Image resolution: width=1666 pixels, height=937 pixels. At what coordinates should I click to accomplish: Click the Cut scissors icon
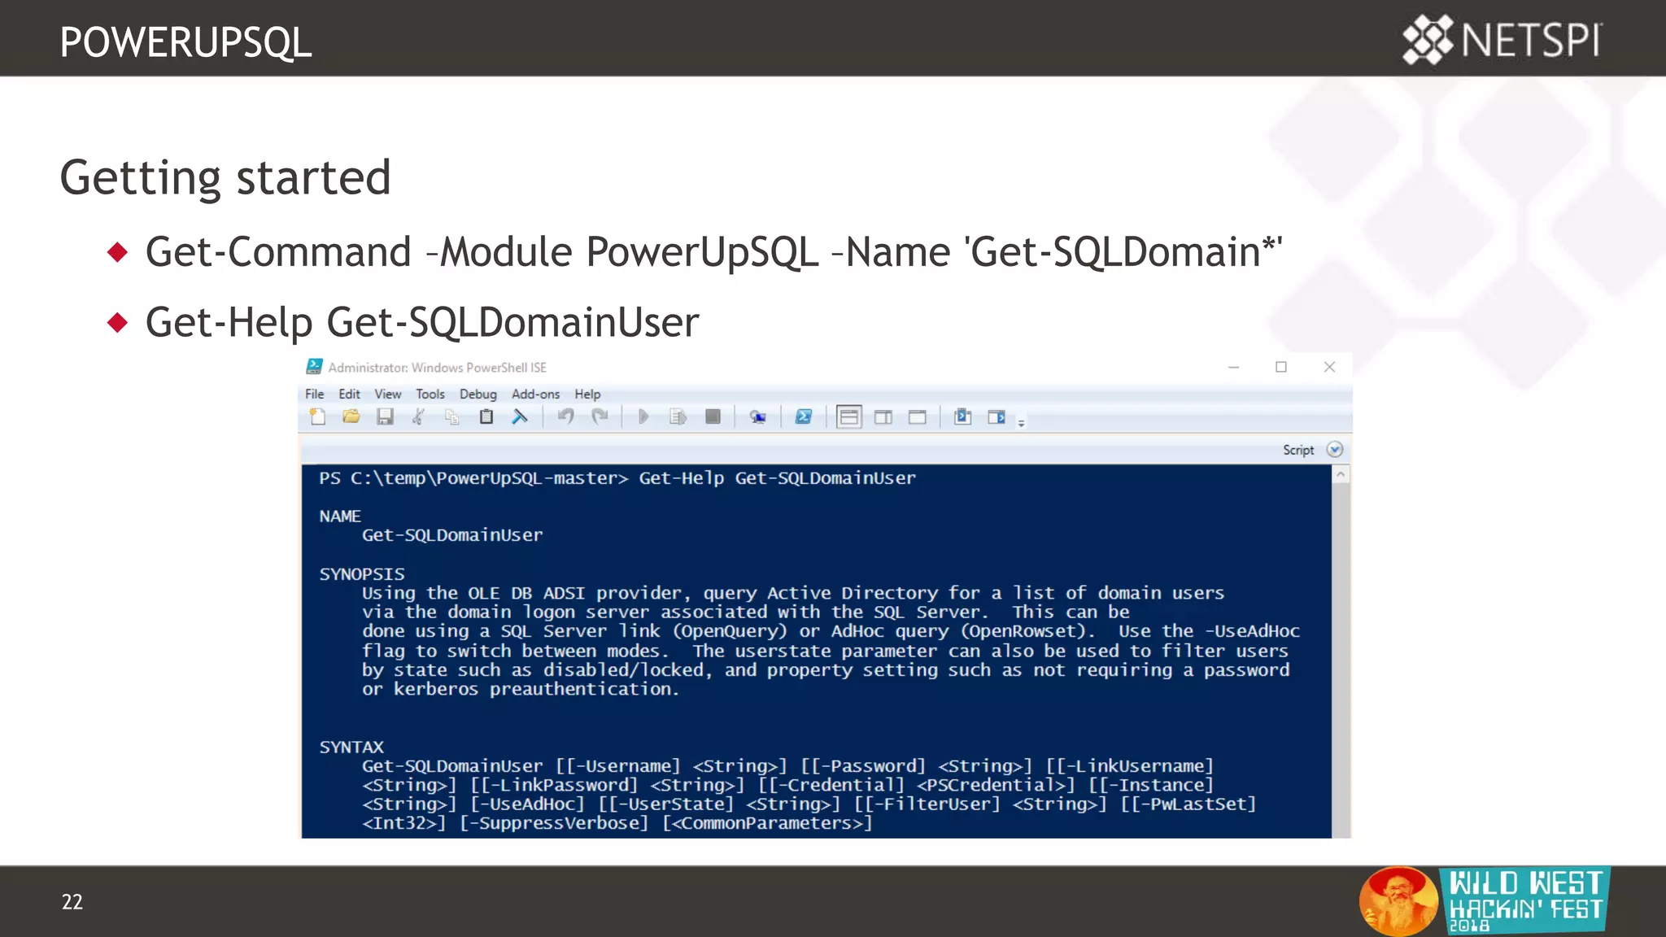coord(418,417)
